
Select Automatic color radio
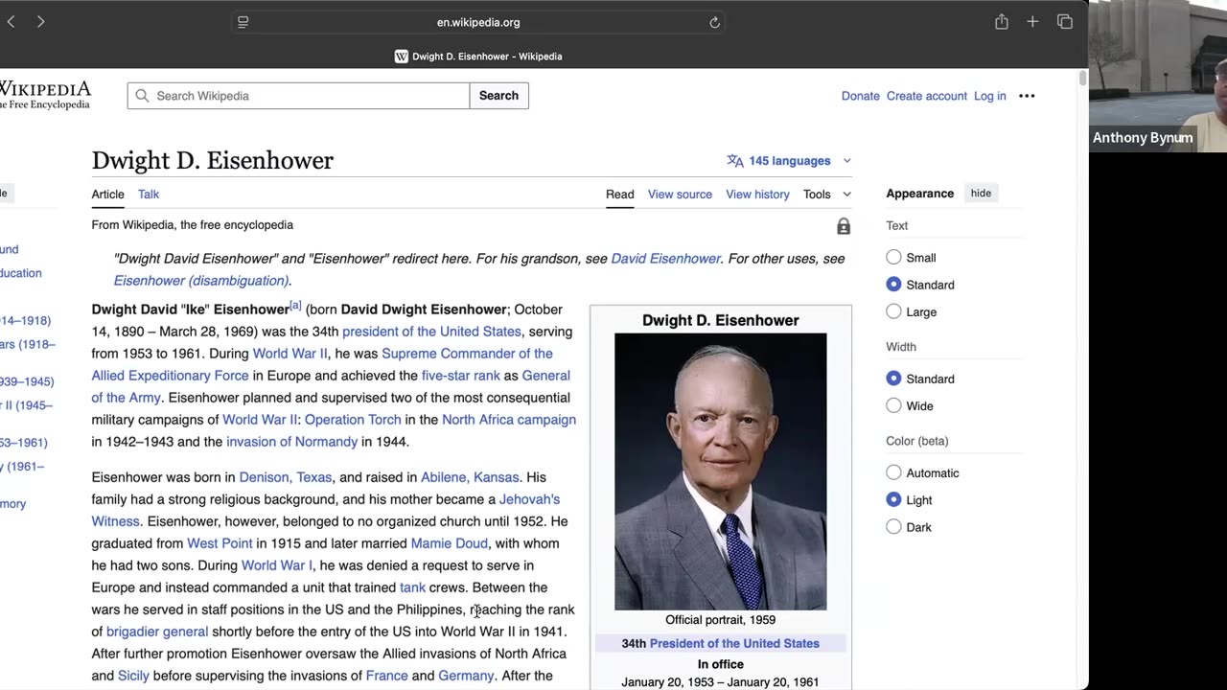coord(893,472)
